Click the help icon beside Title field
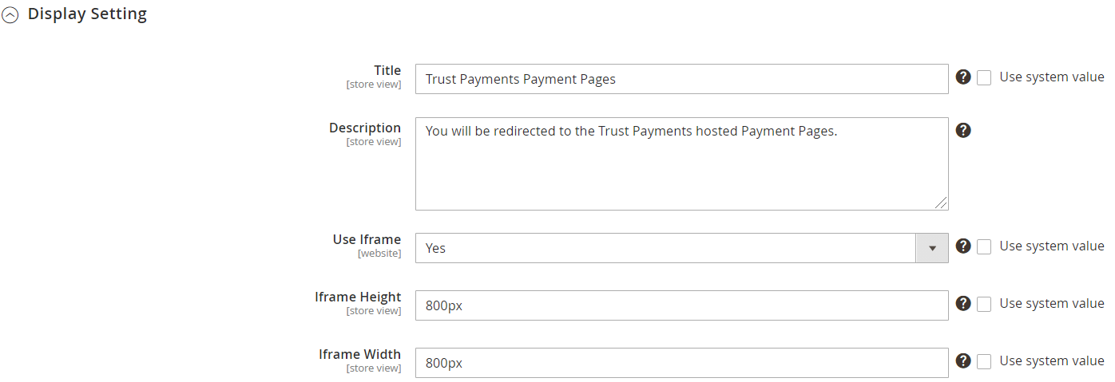The height and width of the screenshot is (382, 1115). tap(963, 77)
